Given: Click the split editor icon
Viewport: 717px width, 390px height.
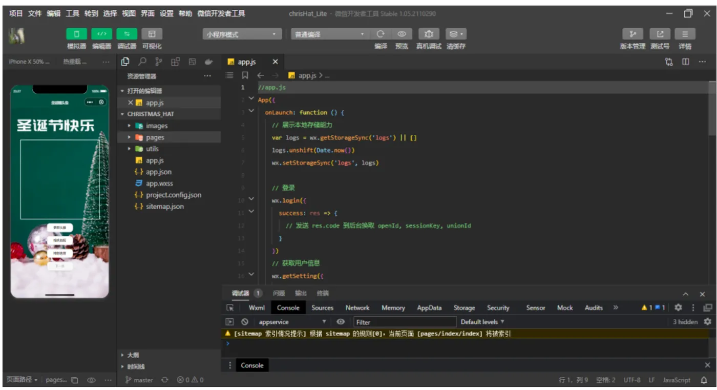Looking at the screenshot, I should coord(685,61).
